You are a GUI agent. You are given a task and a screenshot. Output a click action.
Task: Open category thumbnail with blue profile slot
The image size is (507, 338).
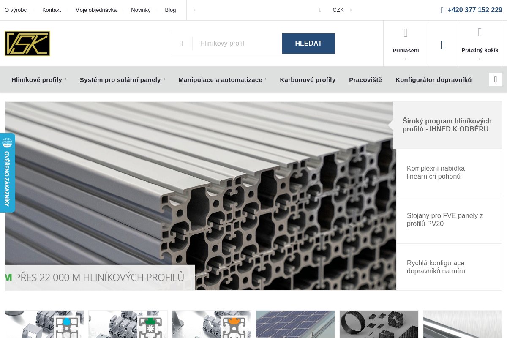[44, 324]
